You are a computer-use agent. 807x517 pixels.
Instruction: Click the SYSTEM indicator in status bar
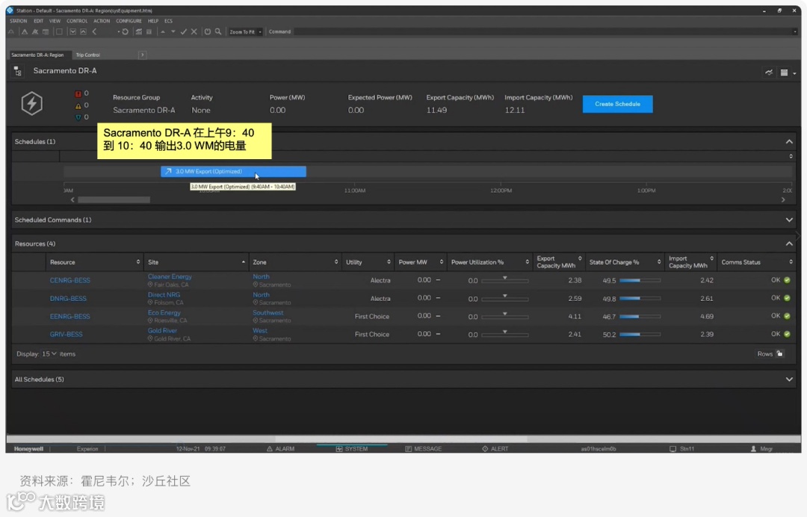352,449
